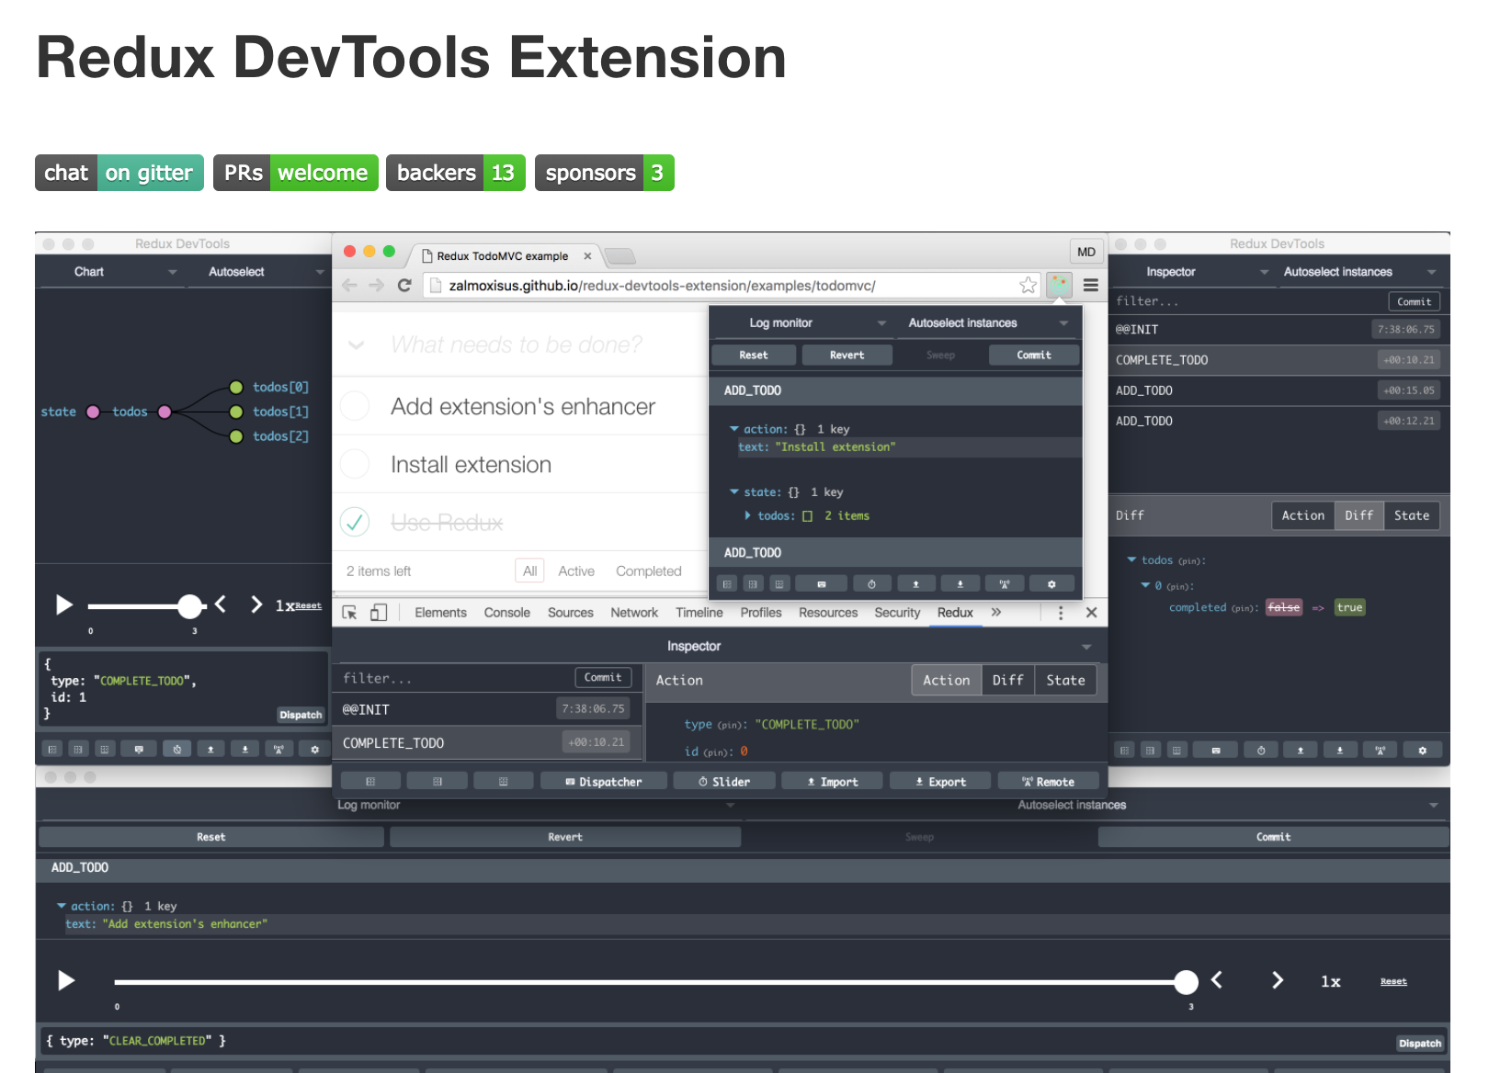Image resolution: width=1489 pixels, height=1073 pixels.
Task: Select the Redux DevTools tab
Action: (955, 613)
